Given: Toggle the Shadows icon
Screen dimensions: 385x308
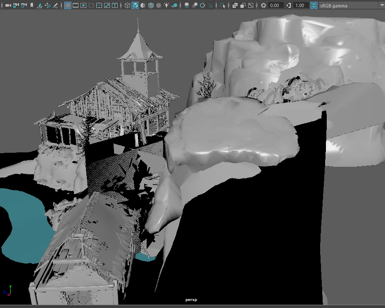Looking at the screenshot, I should pyautogui.click(x=175, y=5).
